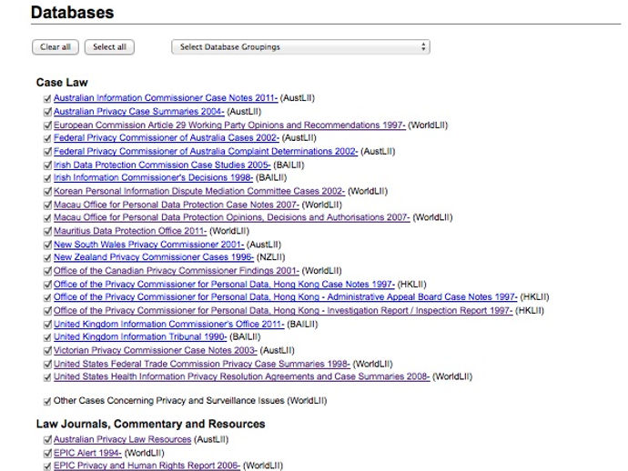Select the Law Journals, Commentary and Resources heading

(150, 424)
